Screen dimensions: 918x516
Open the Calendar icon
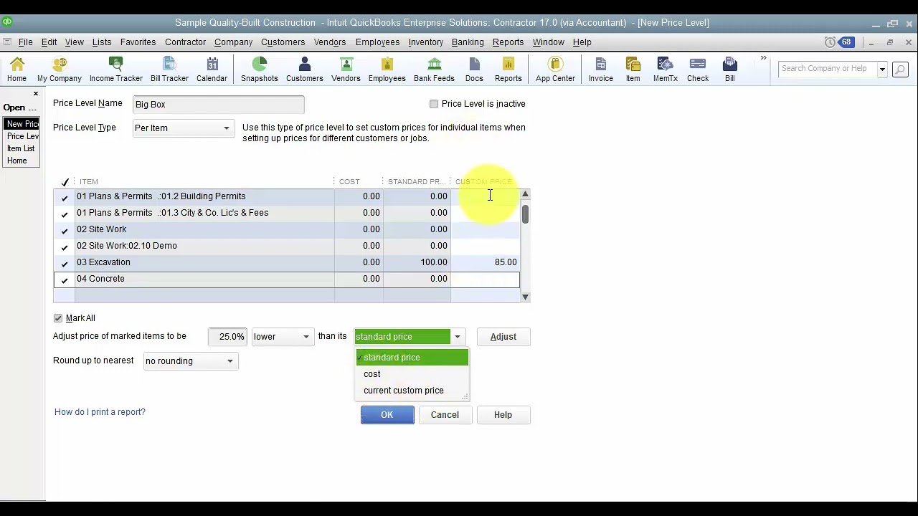[212, 70]
